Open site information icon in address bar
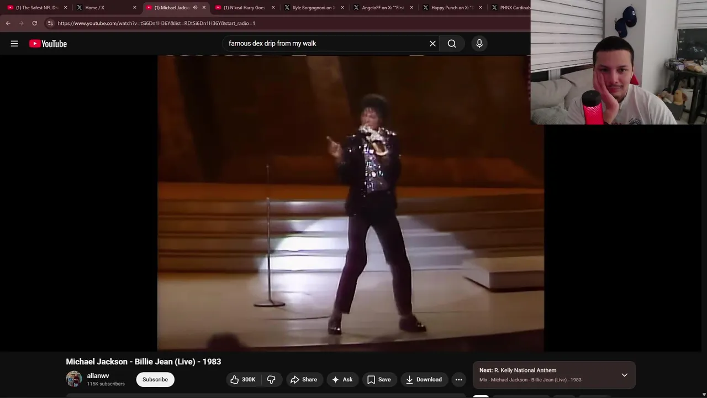This screenshot has height=398, width=707. tap(50, 23)
